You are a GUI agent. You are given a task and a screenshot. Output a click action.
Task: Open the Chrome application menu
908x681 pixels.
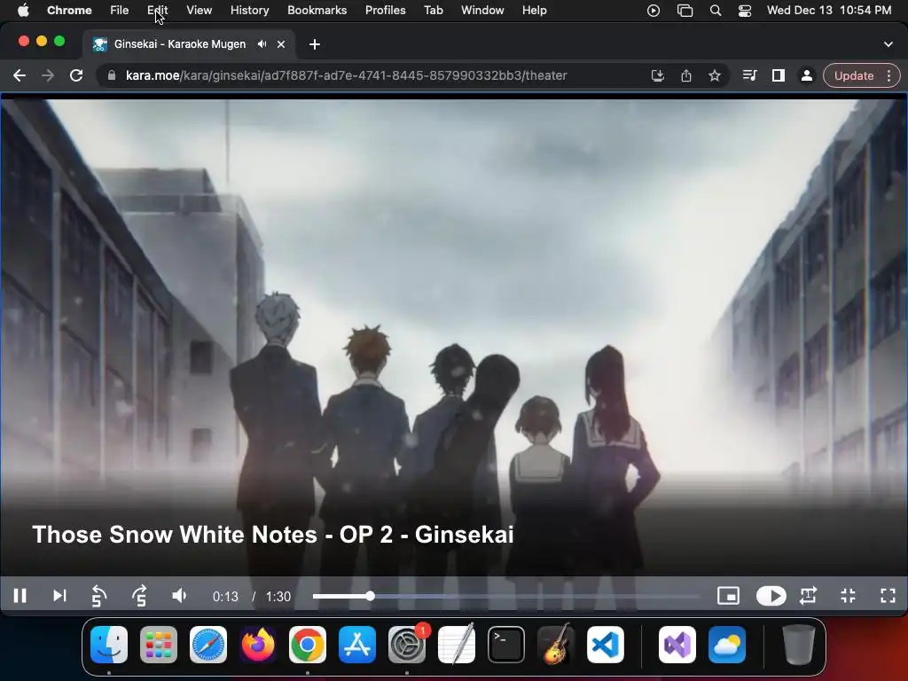coord(69,10)
